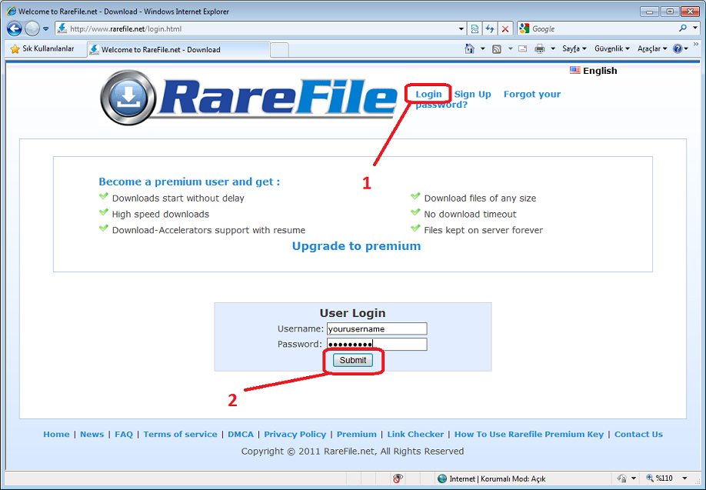Open the Sign Up link
The height and width of the screenshot is (490, 706).
click(472, 94)
